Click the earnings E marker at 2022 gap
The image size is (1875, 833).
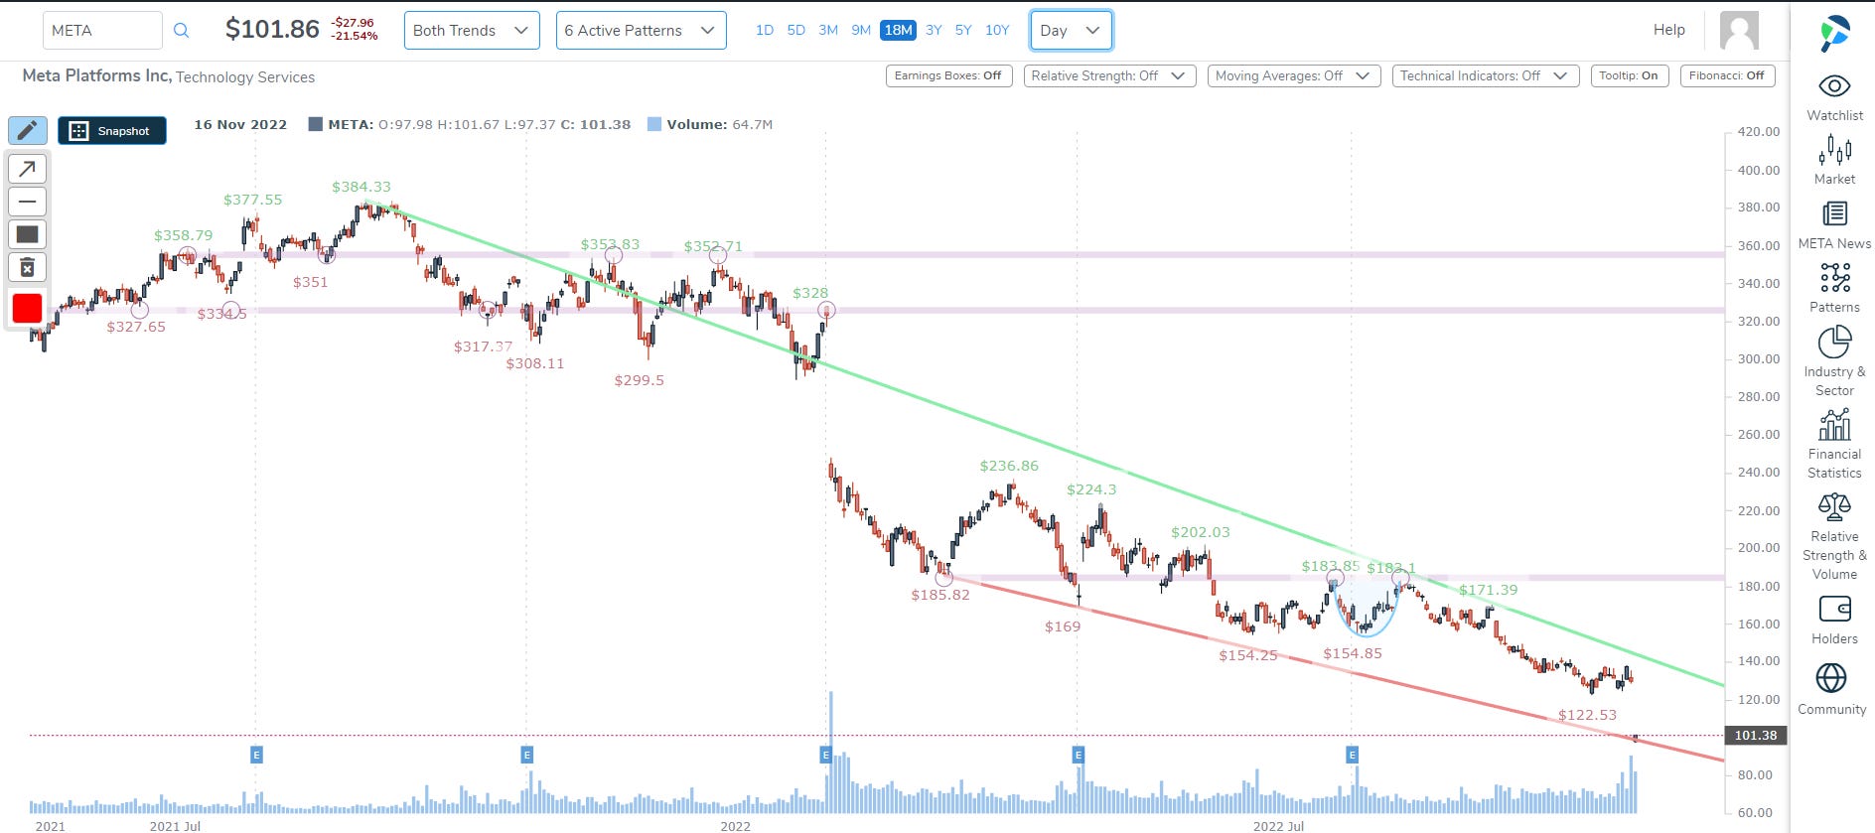(825, 756)
